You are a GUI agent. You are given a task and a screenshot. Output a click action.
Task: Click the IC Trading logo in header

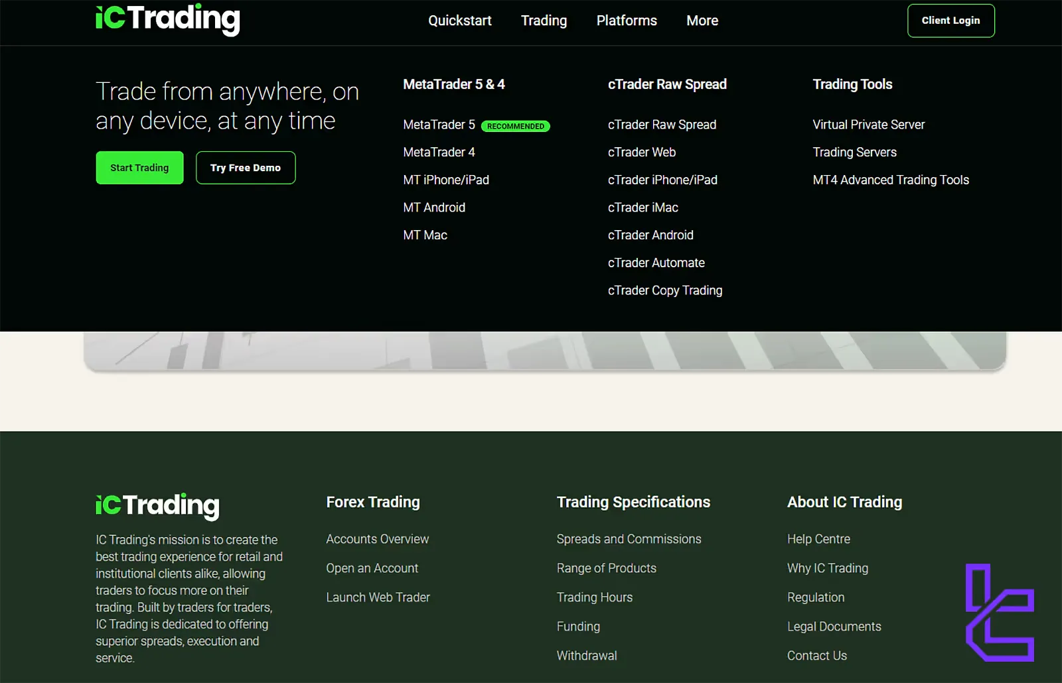pyautogui.click(x=167, y=19)
